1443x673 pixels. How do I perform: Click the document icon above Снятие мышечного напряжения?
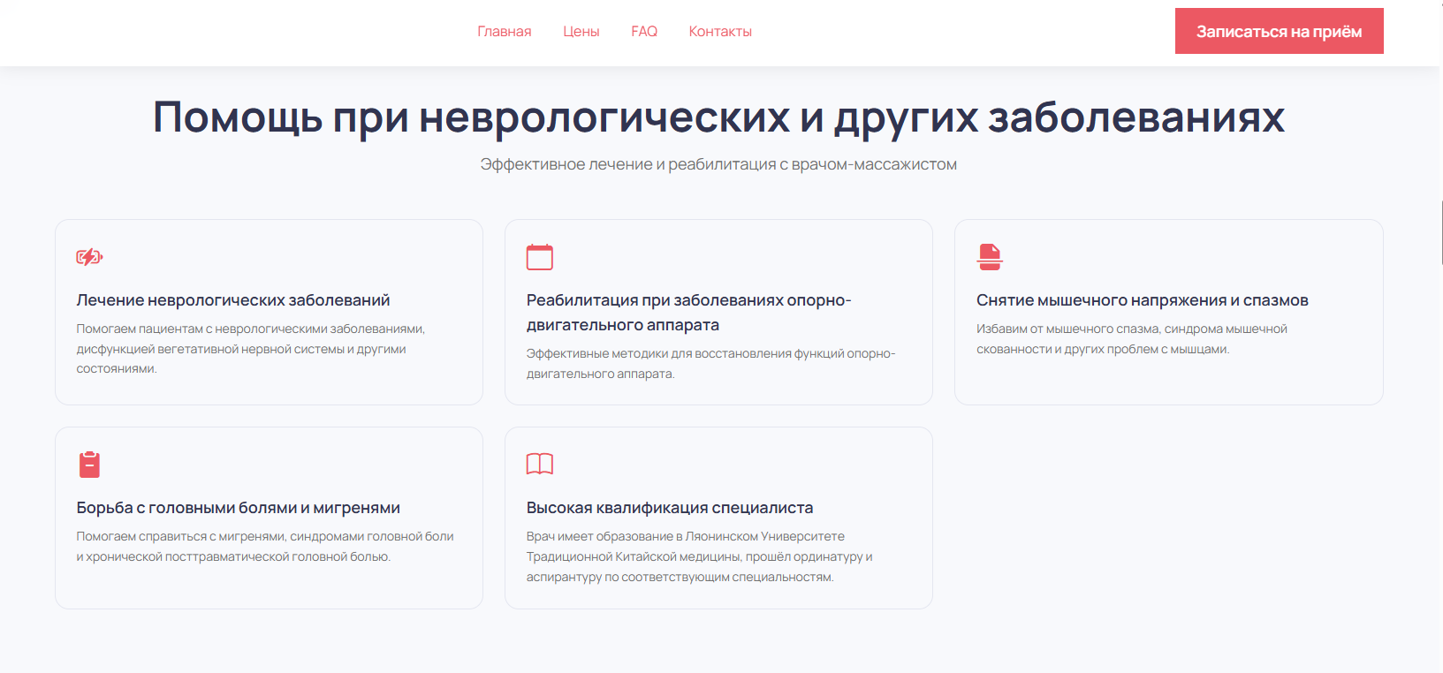point(990,257)
